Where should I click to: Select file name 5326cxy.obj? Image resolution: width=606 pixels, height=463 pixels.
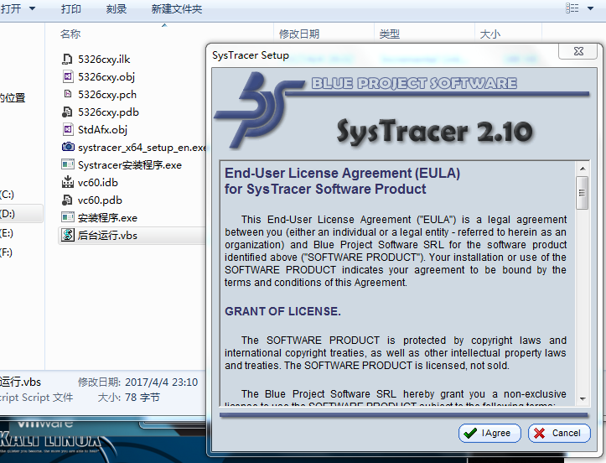[x=106, y=77]
